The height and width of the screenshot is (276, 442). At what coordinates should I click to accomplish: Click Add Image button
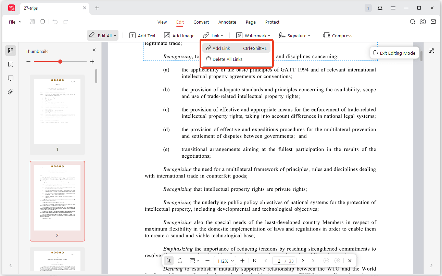click(179, 36)
